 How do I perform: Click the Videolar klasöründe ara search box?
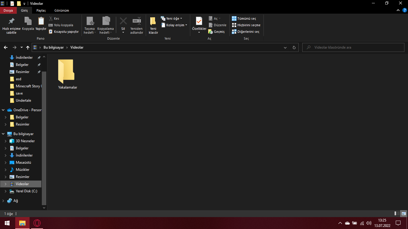(x=353, y=47)
